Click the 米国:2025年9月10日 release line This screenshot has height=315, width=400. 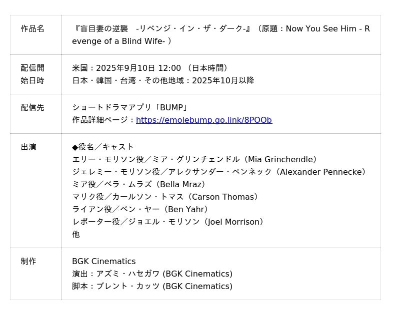point(151,68)
